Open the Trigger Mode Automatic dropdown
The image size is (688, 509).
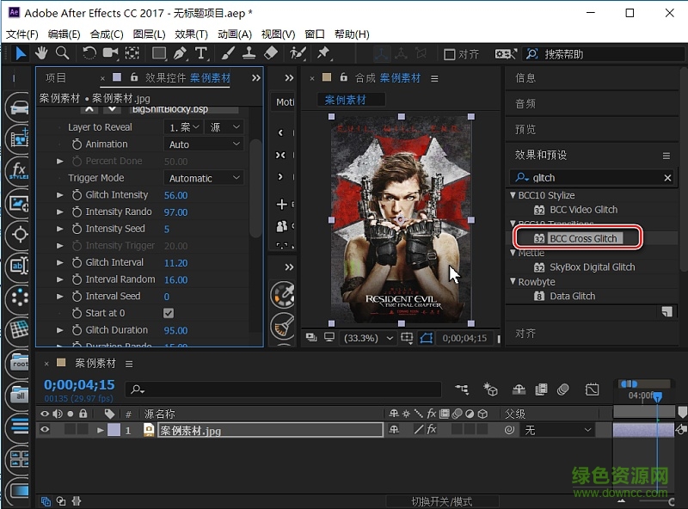click(x=203, y=177)
